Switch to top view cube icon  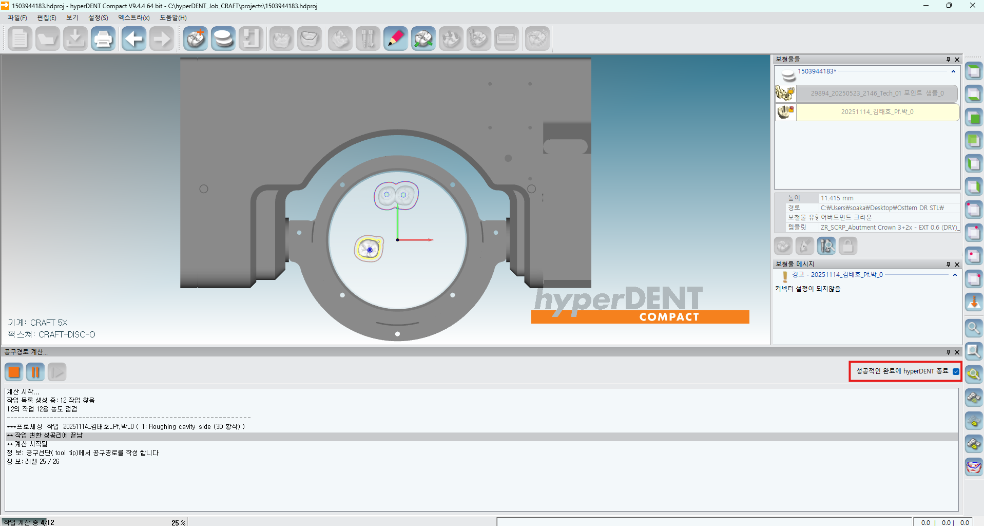[973, 72]
